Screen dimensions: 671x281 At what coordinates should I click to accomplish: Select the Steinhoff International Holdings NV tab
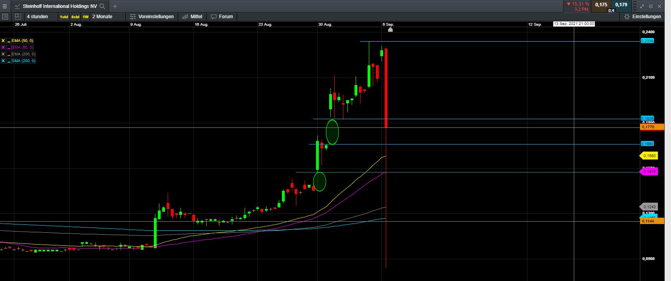coord(59,6)
